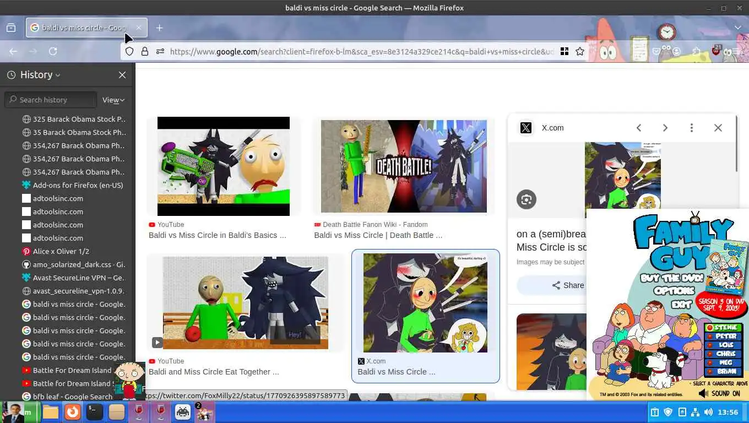
Task: Open a new tab with plus button
Action: point(159,28)
